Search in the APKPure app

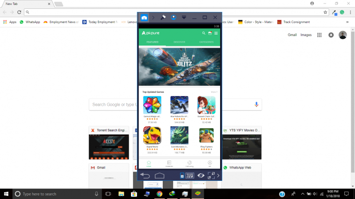point(204,33)
